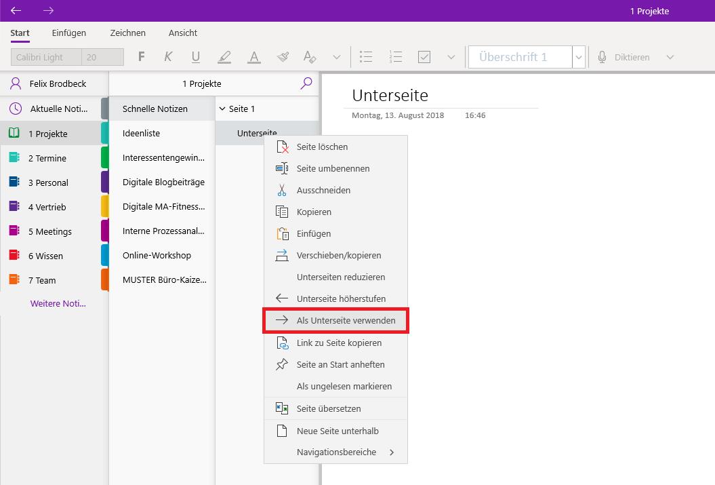Select the text highlighter icon
Image resolution: width=715 pixels, height=485 pixels.
click(224, 56)
